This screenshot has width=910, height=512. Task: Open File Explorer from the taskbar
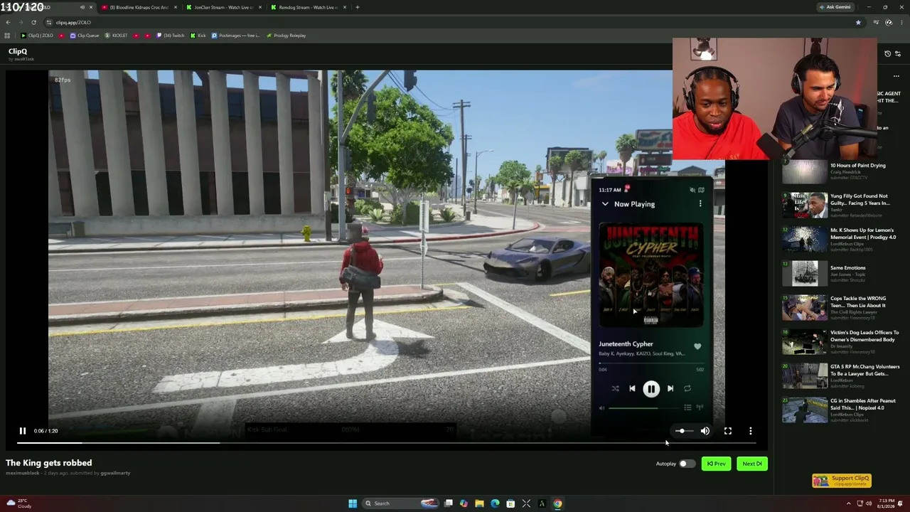(x=479, y=503)
